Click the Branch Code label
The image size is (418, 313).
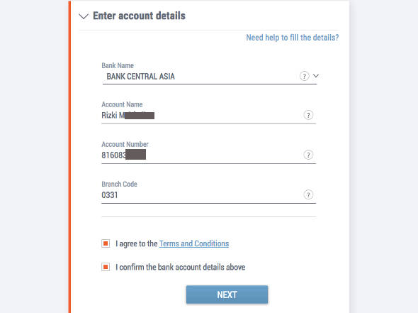(119, 184)
